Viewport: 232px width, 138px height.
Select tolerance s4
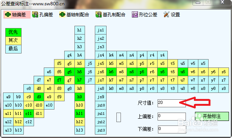point(162,55)
